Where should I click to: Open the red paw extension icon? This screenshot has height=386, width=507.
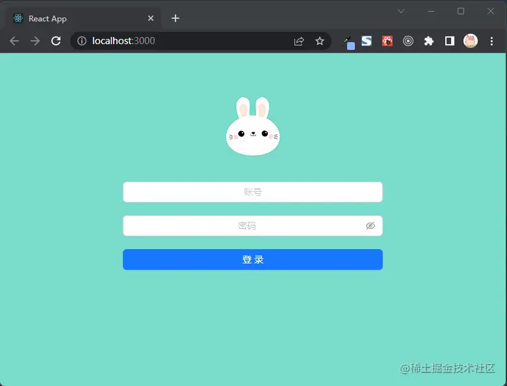387,41
